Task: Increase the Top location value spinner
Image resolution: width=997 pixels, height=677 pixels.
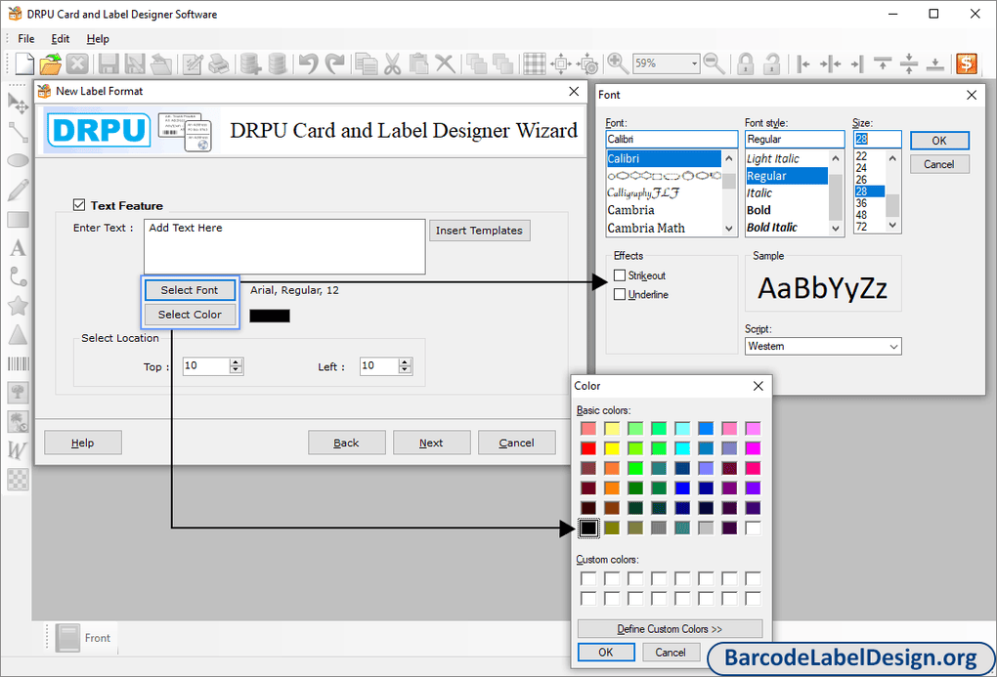Action: (x=236, y=361)
